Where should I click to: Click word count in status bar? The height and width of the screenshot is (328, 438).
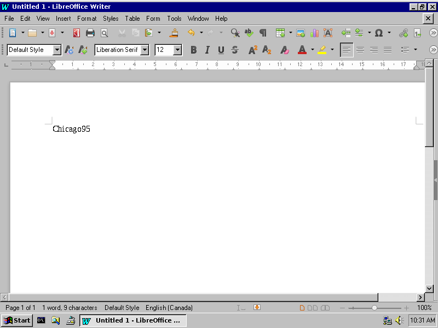70,308
